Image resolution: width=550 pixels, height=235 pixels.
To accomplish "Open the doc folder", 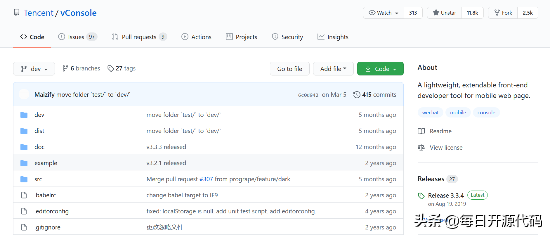I will click(39, 147).
